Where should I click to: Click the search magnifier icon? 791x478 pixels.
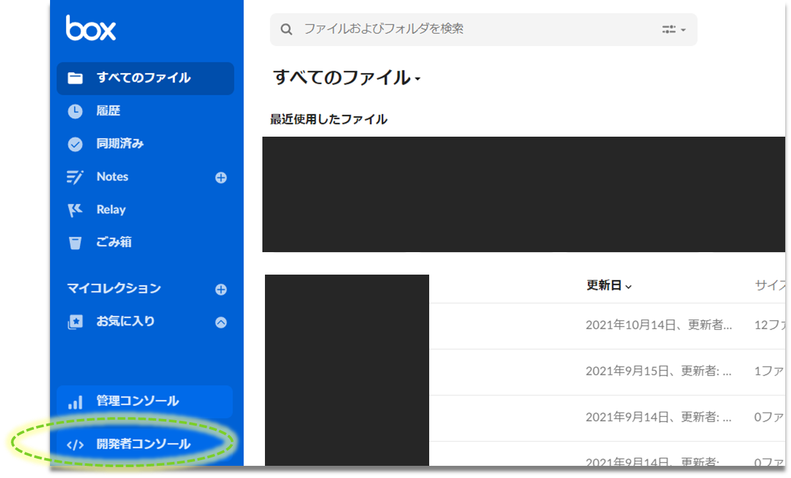tap(287, 30)
